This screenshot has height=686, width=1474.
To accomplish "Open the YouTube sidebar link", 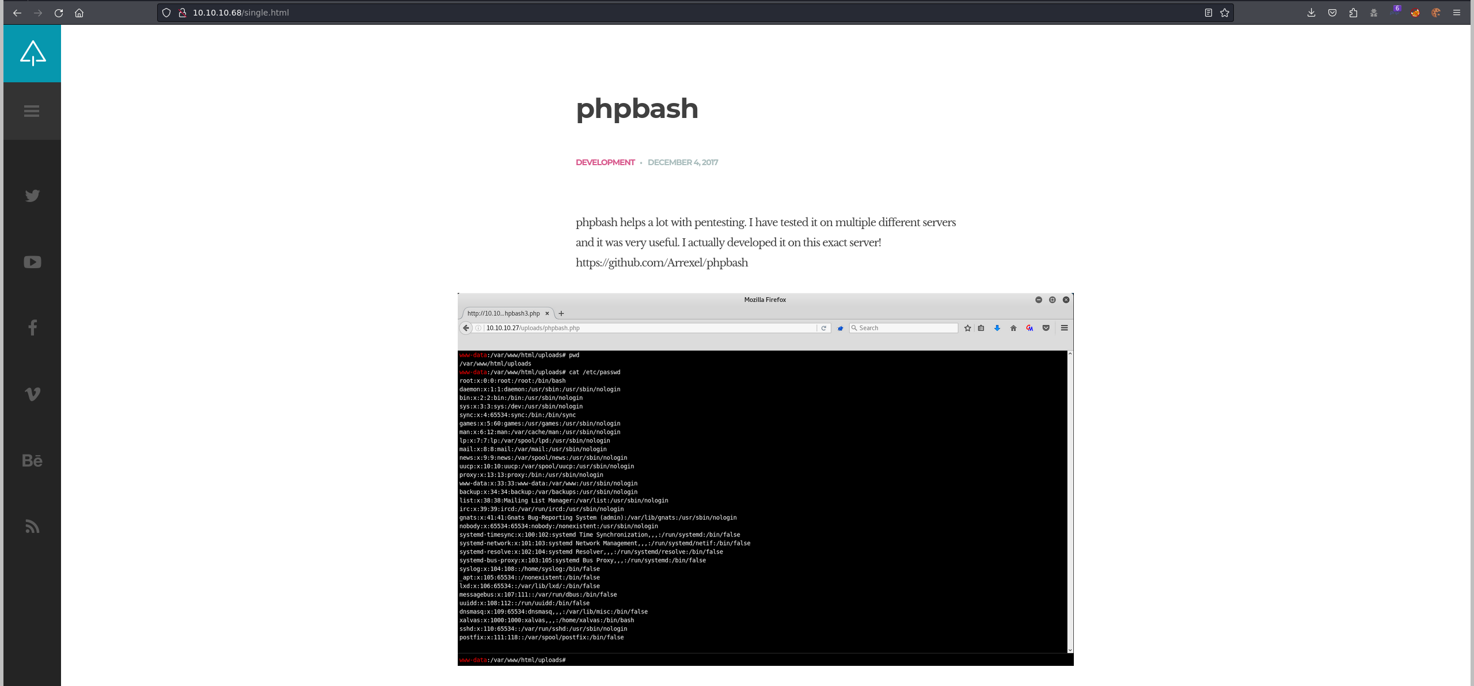I will pos(32,262).
